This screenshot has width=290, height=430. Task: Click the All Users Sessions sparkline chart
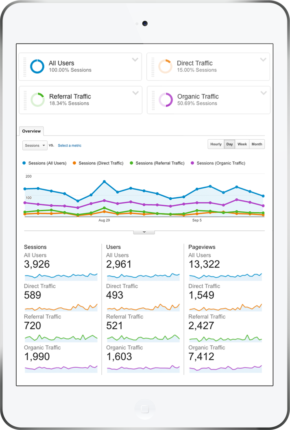pyautogui.click(x=61, y=276)
